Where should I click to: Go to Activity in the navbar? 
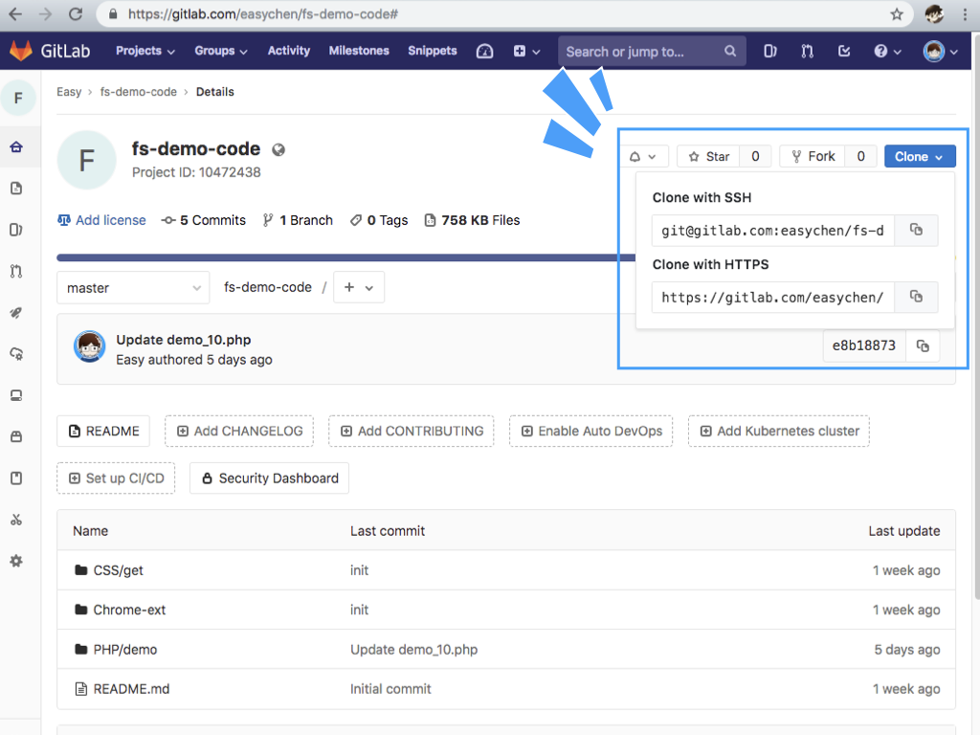coord(288,52)
